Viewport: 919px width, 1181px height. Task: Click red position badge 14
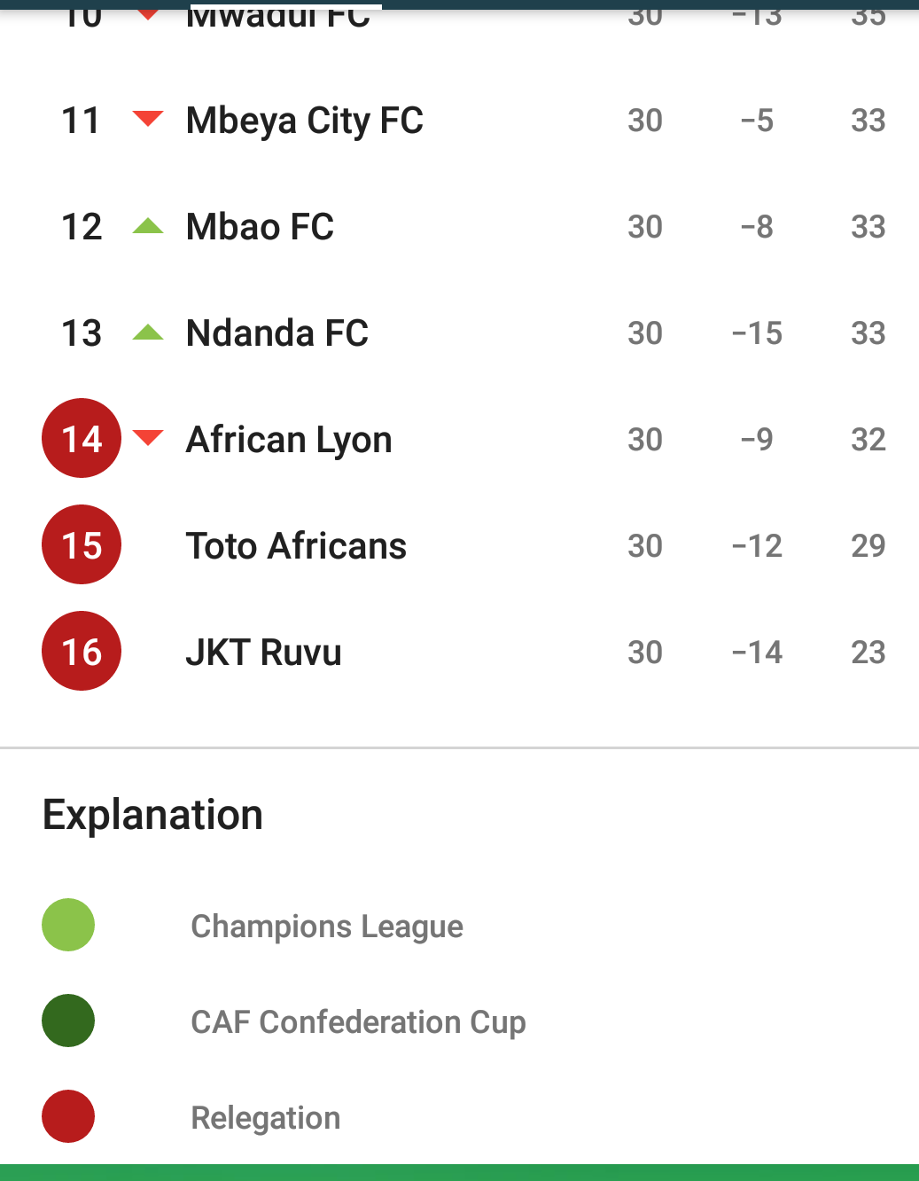pyautogui.click(x=82, y=438)
